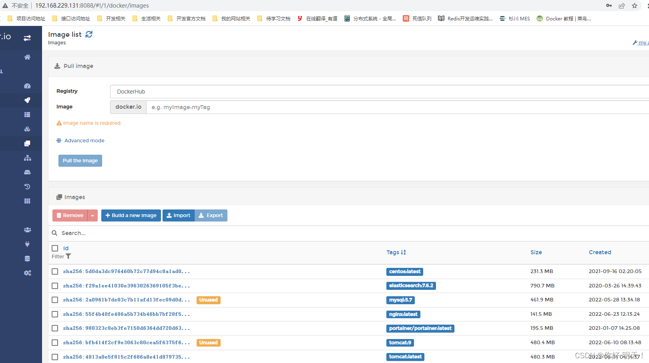Click the Filter funnel icon under Id
Image resolution: width=649 pixels, height=363 pixels.
pos(68,256)
